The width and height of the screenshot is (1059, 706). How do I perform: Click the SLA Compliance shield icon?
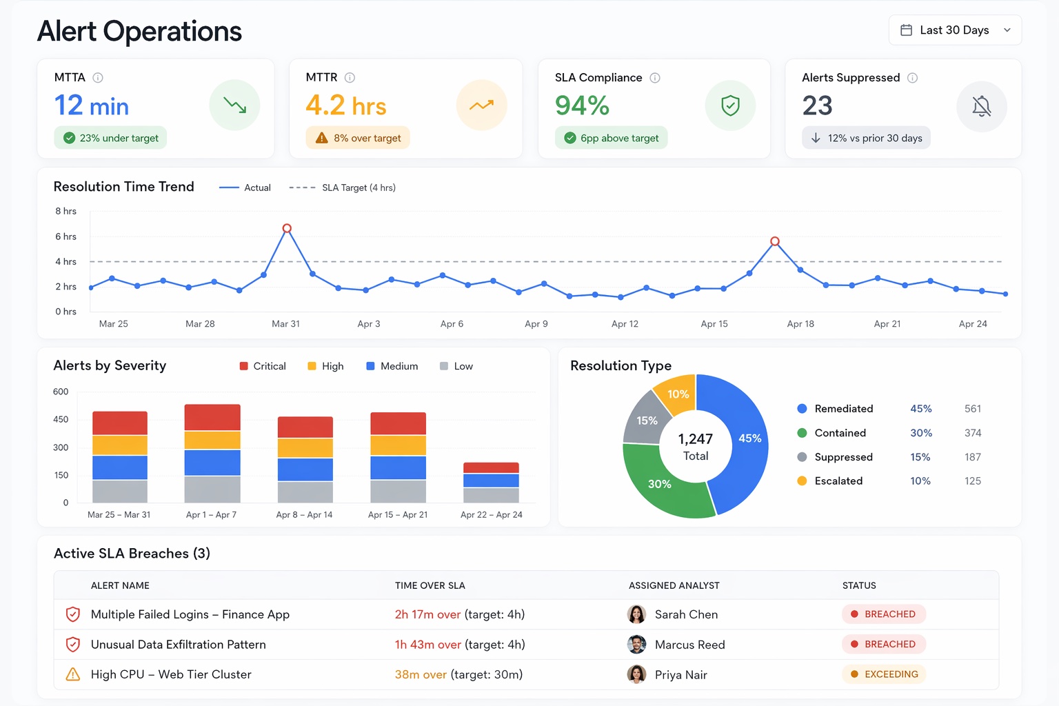pos(730,105)
